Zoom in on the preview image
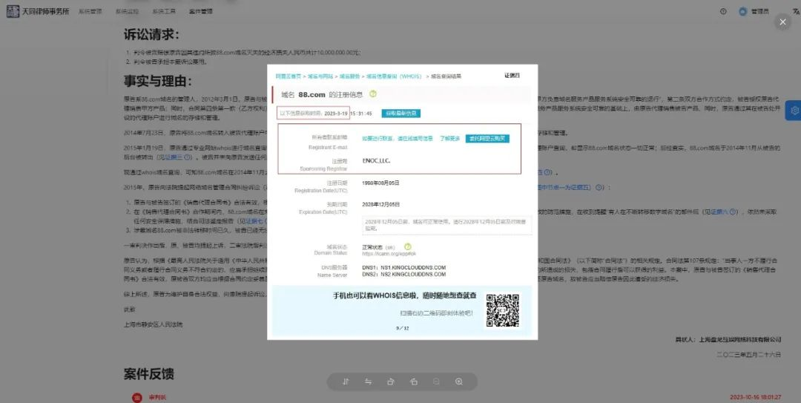This screenshot has width=801, height=403. click(459, 381)
